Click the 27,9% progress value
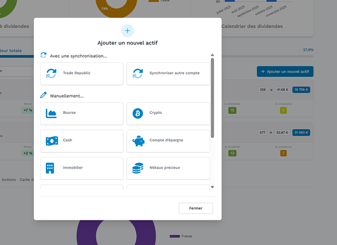Image resolution: width=337 pixels, height=245 pixels. coord(308,49)
